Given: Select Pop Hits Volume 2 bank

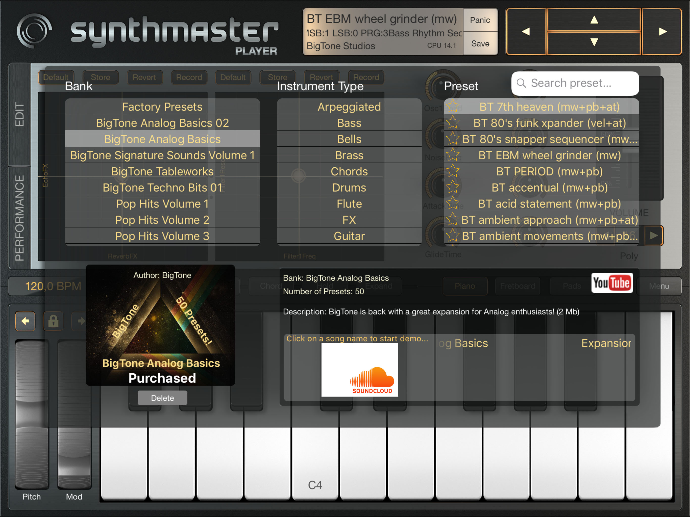Looking at the screenshot, I should (162, 220).
